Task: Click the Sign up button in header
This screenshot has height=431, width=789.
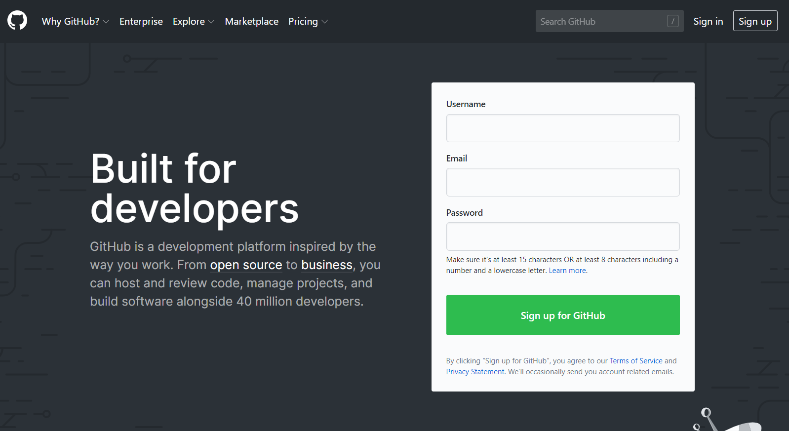Action: click(755, 21)
